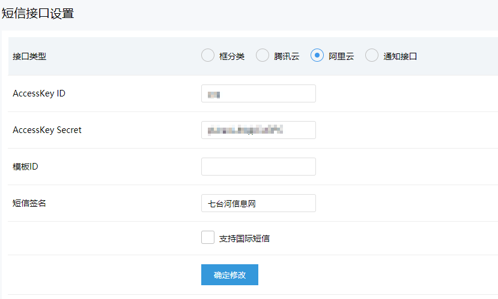
Task: Click the 框分类 option label text
Action: (x=232, y=56)
